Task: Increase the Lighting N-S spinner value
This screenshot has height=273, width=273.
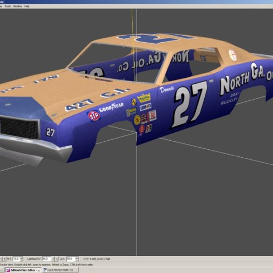Action: click(77, 258)
